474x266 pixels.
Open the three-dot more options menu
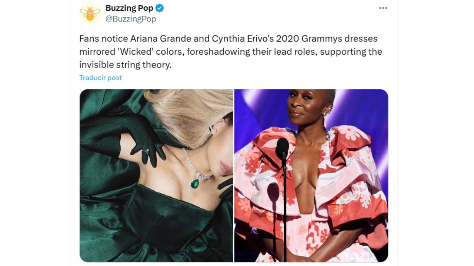tap(383, 8)
